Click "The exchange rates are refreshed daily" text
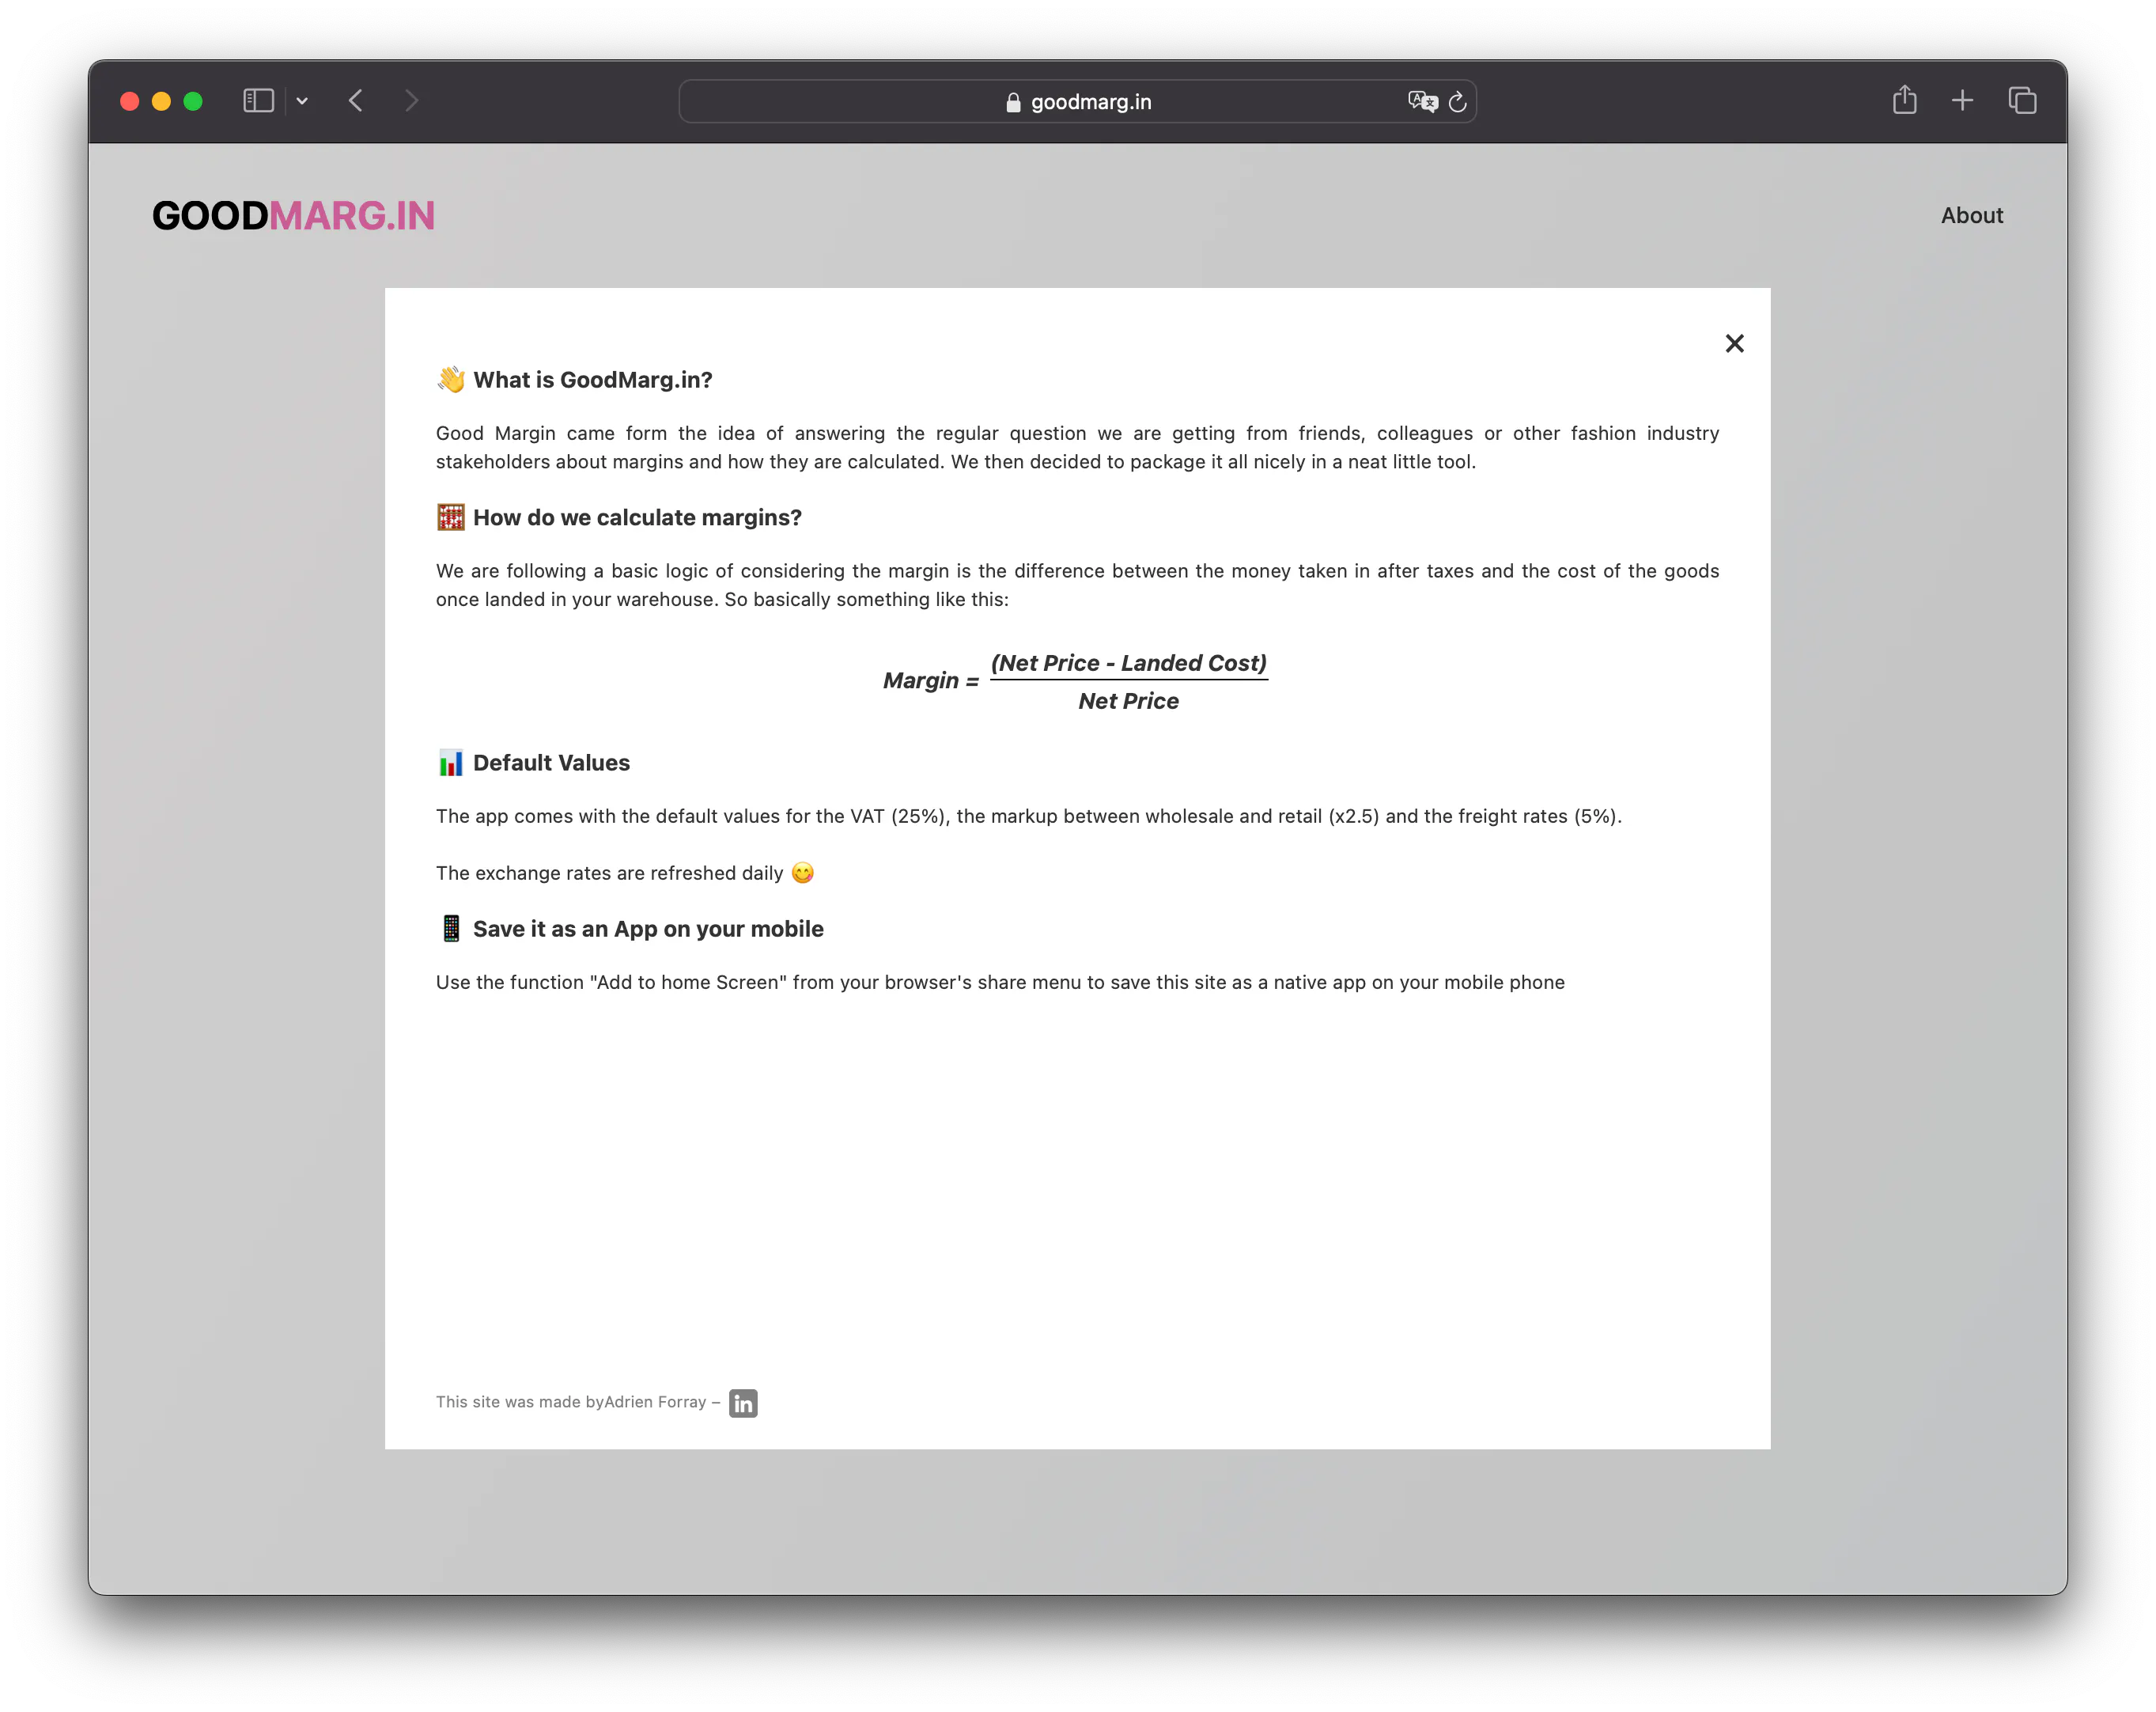This screenshot has height=1712, width=2156. pos(610,873)
